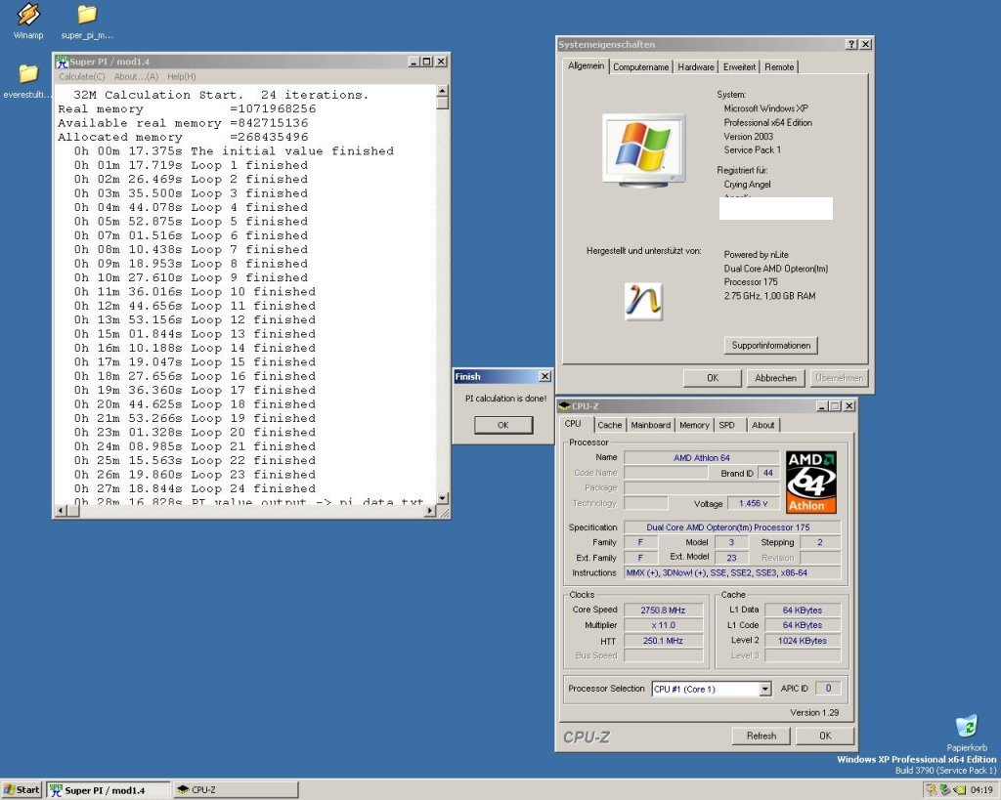Viewport: 1001px width, 800px height.
Task: Click the help question mark in Systemeigenschaften
Action: [x=851, y=44]
